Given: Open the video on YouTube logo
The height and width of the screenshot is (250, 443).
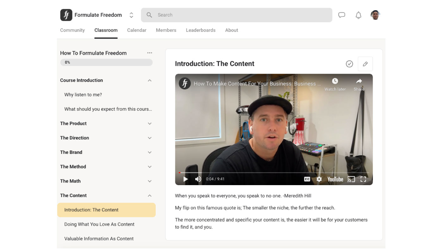Looking at the screenshot, I should (335, 179).
